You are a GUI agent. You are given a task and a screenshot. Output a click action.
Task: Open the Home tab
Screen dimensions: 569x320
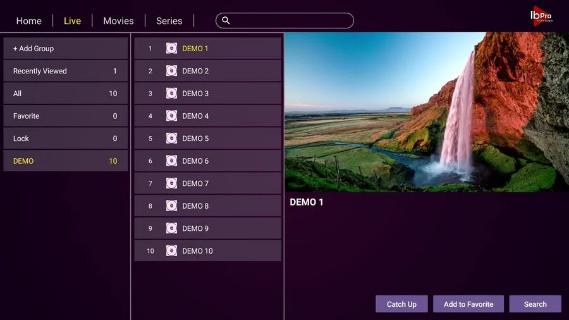click(x=28, y=21)
